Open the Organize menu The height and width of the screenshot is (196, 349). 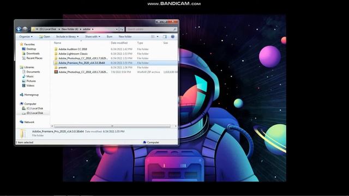26,36
